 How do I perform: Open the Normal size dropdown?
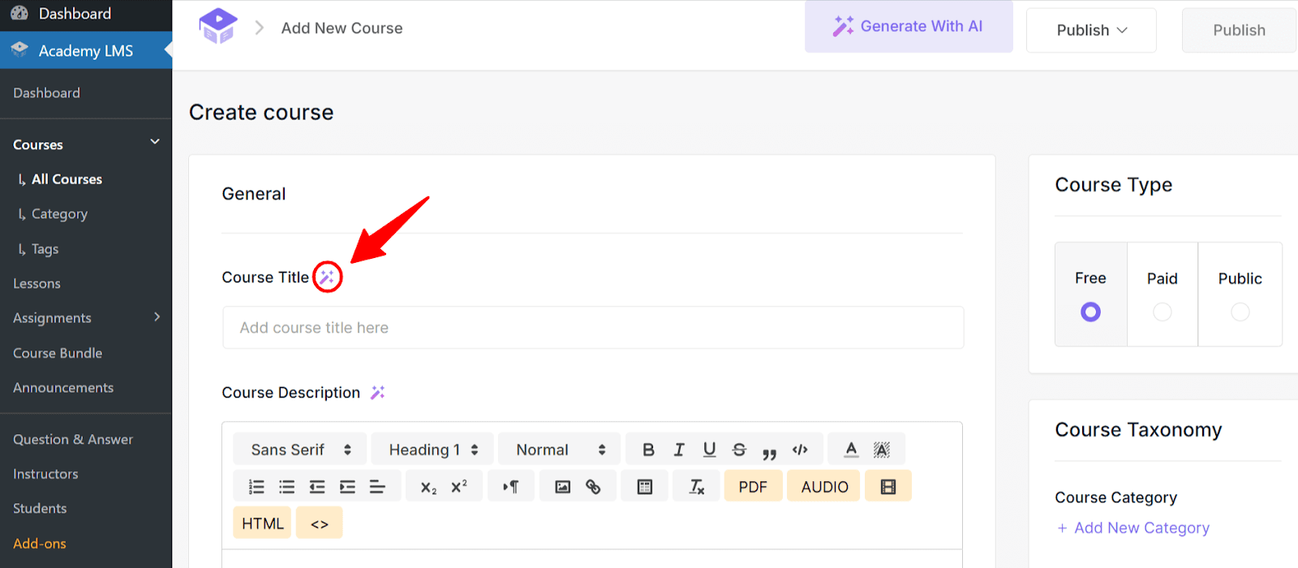pyautogui.click(x=561, y=450)
